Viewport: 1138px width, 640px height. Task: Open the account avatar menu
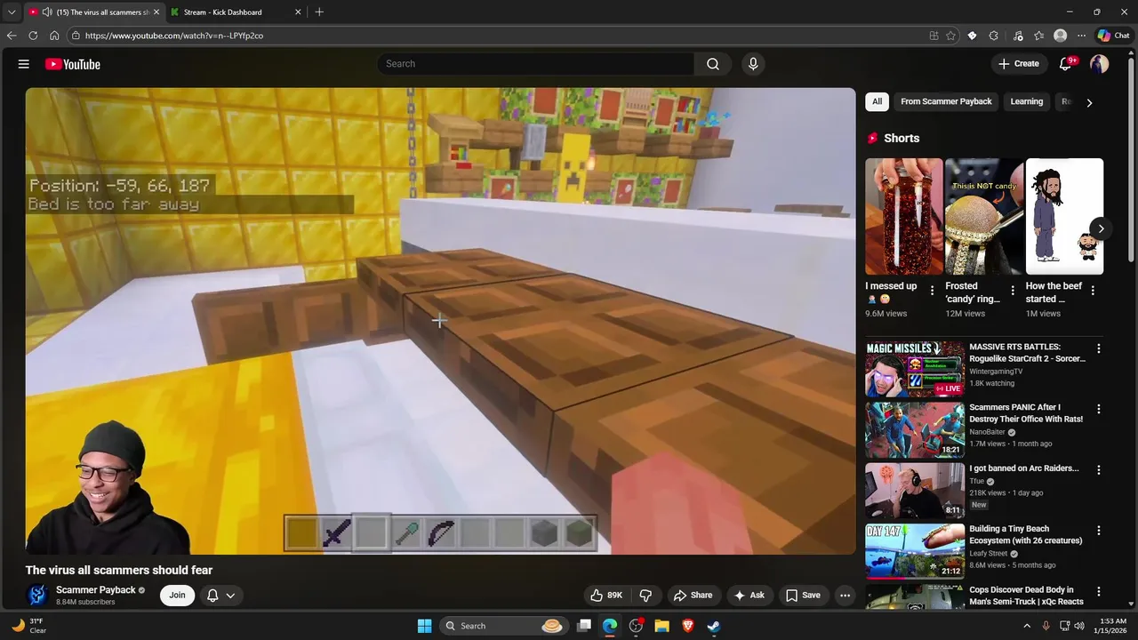point(1100,64)
